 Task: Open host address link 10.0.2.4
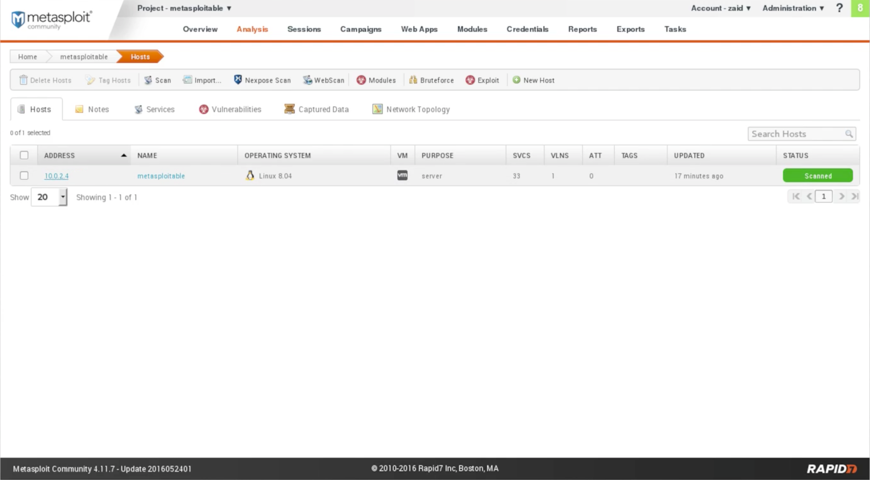(56, 176)
